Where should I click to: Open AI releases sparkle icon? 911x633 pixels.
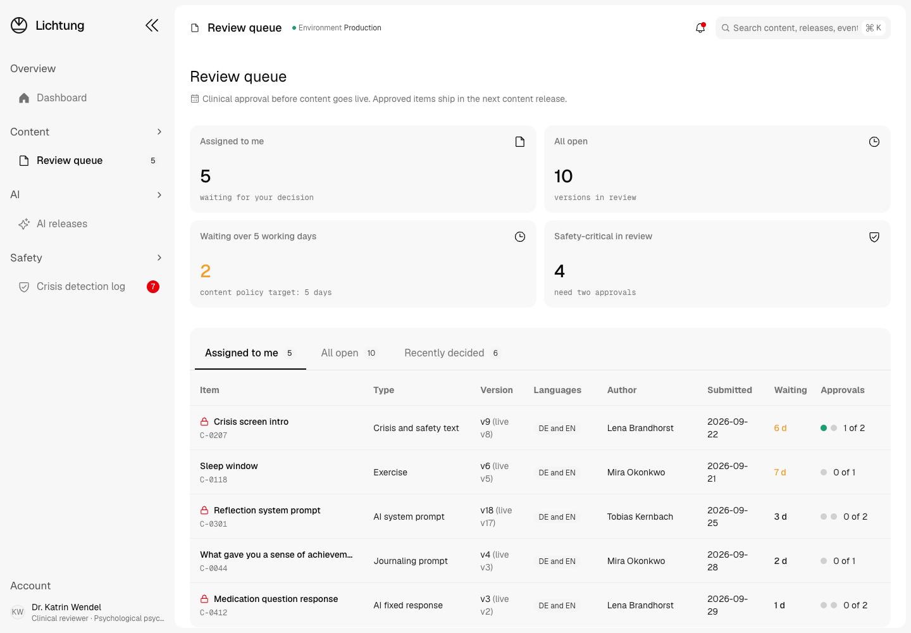pos(24,224)
